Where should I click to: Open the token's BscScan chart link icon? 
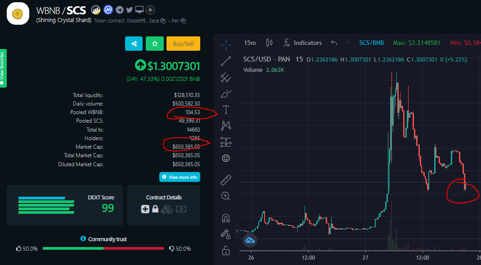[x=96, y=10]
